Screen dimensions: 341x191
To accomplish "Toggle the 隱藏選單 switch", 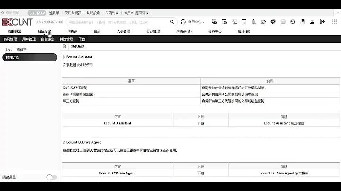I will tap(52, 177).
